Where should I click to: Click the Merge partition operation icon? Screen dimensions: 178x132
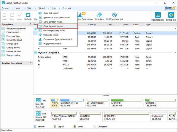pos(3,36)
